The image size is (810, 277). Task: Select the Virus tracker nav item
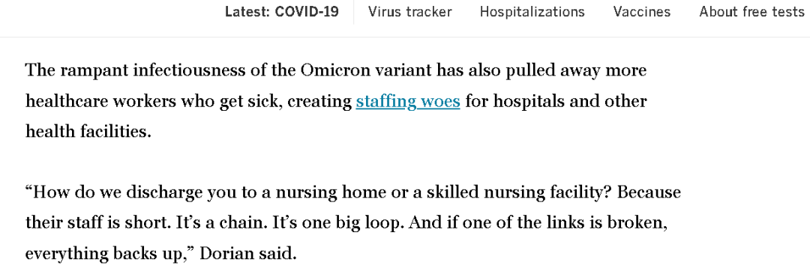pyautogui.click(x=410, y=12)
